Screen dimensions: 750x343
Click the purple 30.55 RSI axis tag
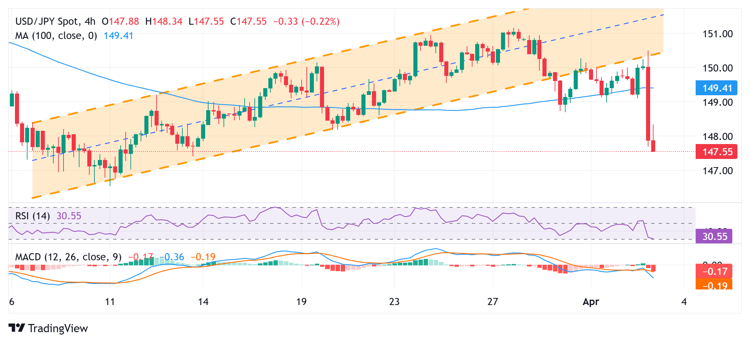[x=714, y=236]
